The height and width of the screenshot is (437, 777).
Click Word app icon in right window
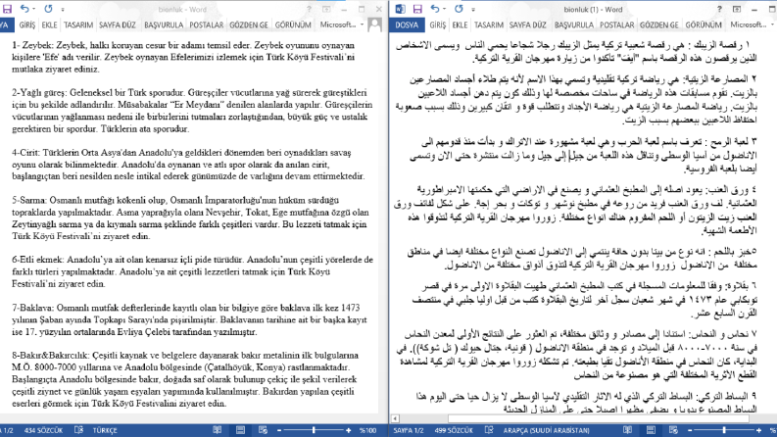click(401, 9)
